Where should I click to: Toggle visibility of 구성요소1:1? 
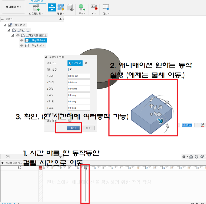(22, 41)
